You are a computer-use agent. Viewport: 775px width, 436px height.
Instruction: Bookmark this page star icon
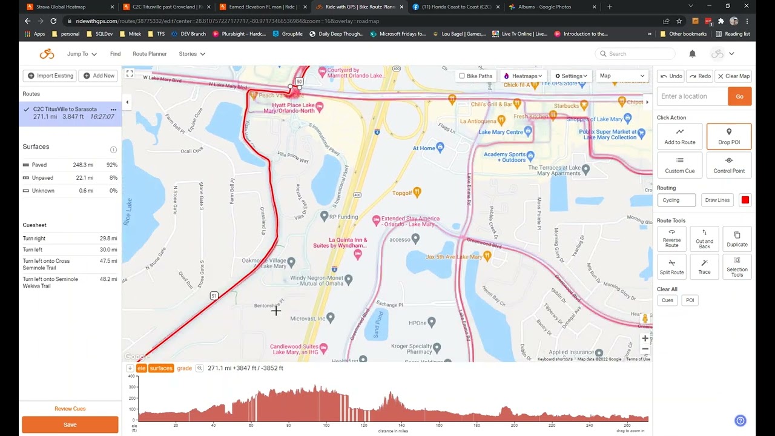tap(679, 21)
